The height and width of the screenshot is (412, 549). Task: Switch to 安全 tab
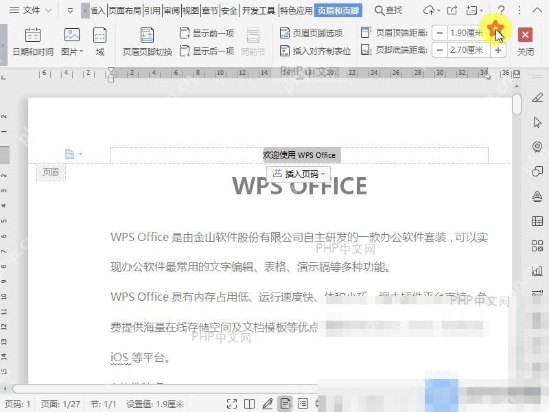(229, 11)
